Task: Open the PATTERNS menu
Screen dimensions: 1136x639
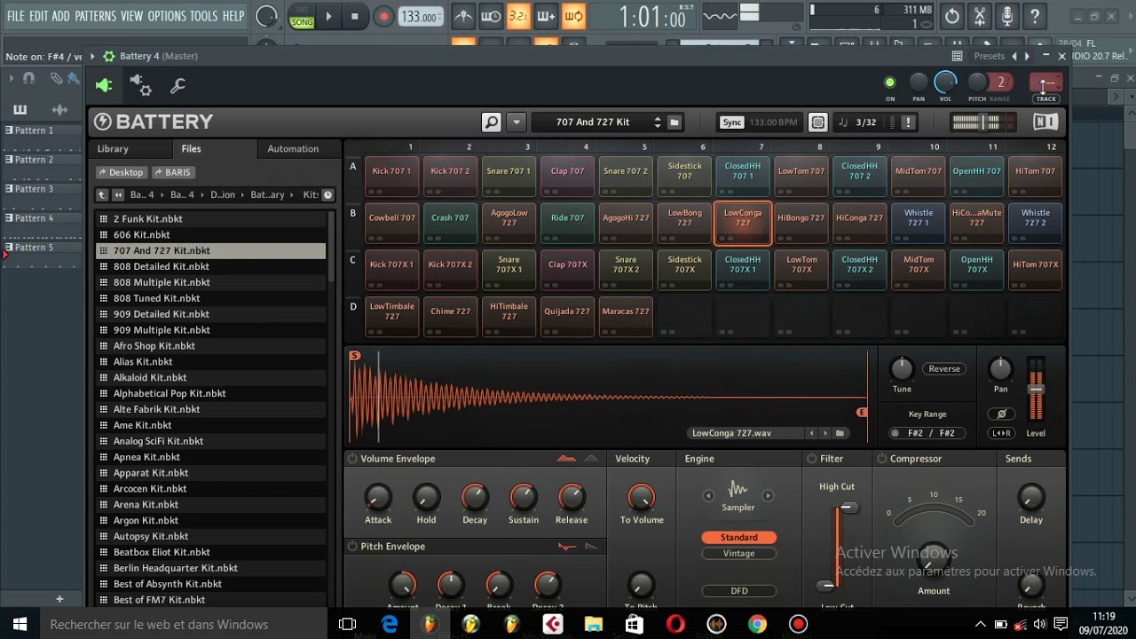Action: click(x=95, y=16)
